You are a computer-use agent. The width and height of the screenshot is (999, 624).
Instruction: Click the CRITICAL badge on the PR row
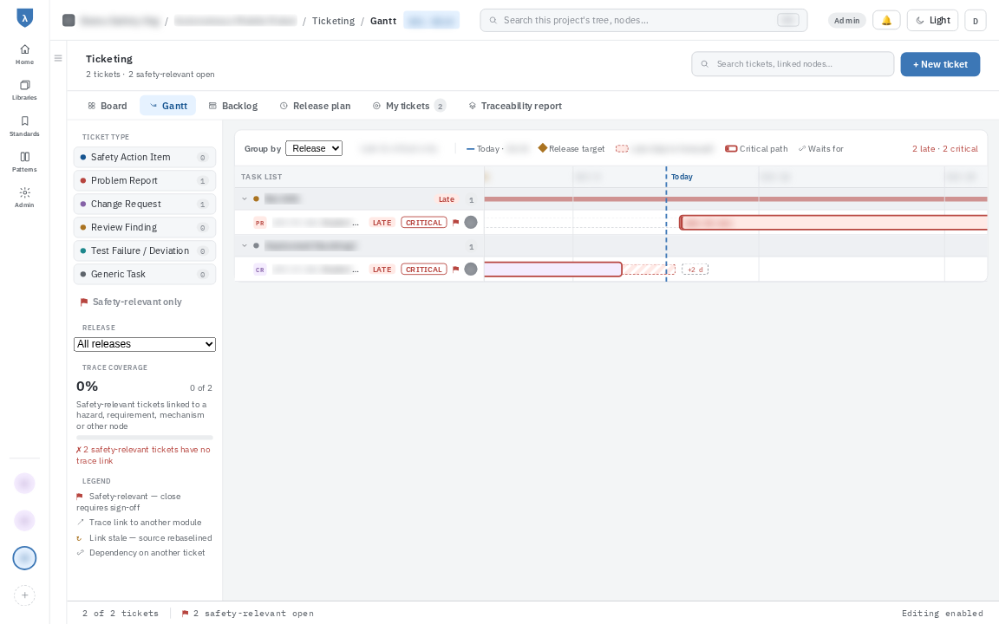coord(424,223)
